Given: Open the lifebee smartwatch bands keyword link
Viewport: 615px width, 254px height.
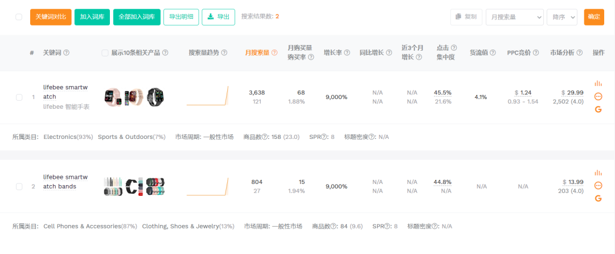Looking at the screenshot, I should 66,182.
